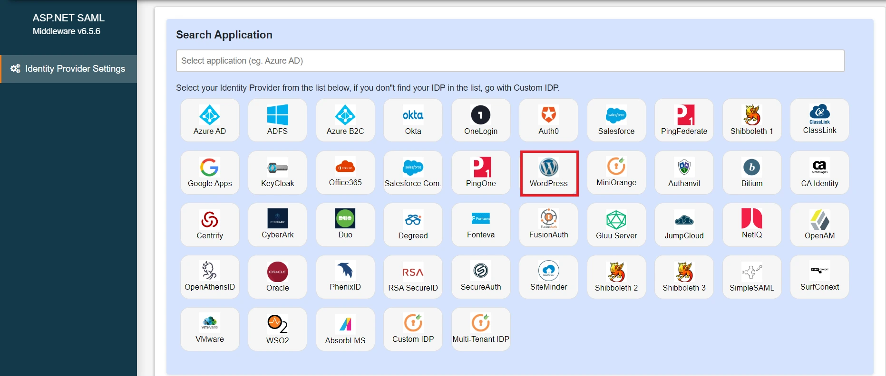Select the FusionAuth tile
Screen dimensions: 886x376
pos(548,225)
